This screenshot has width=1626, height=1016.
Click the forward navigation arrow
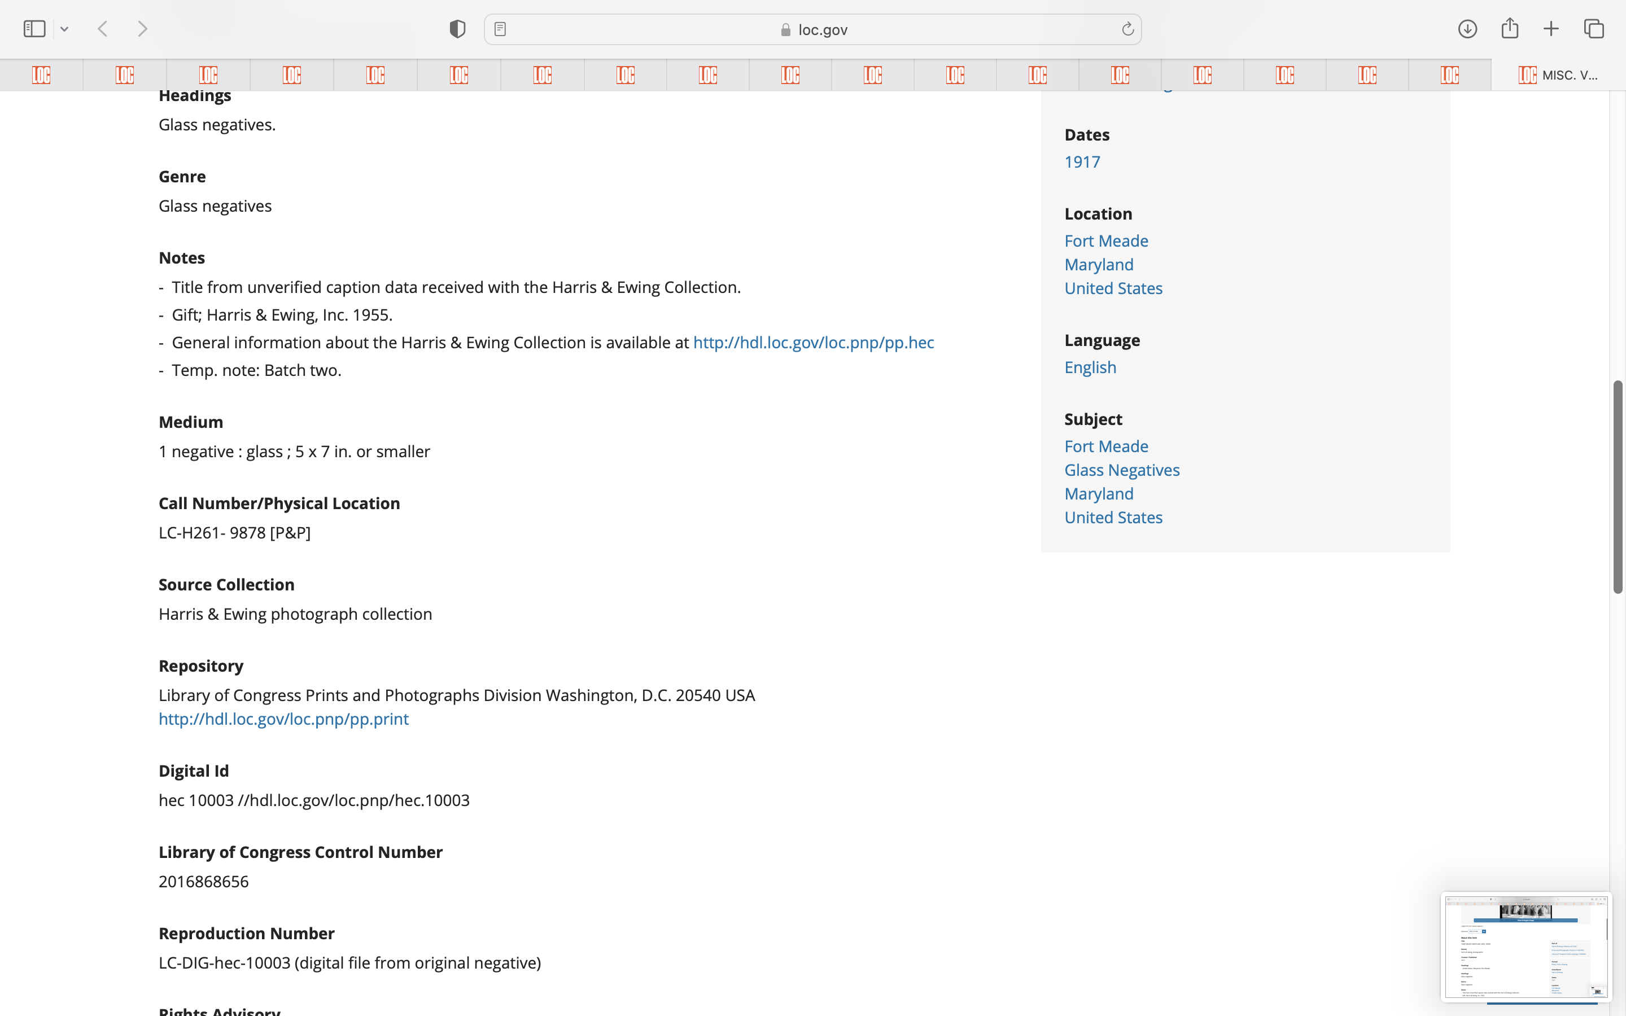[x=142, y=29]
